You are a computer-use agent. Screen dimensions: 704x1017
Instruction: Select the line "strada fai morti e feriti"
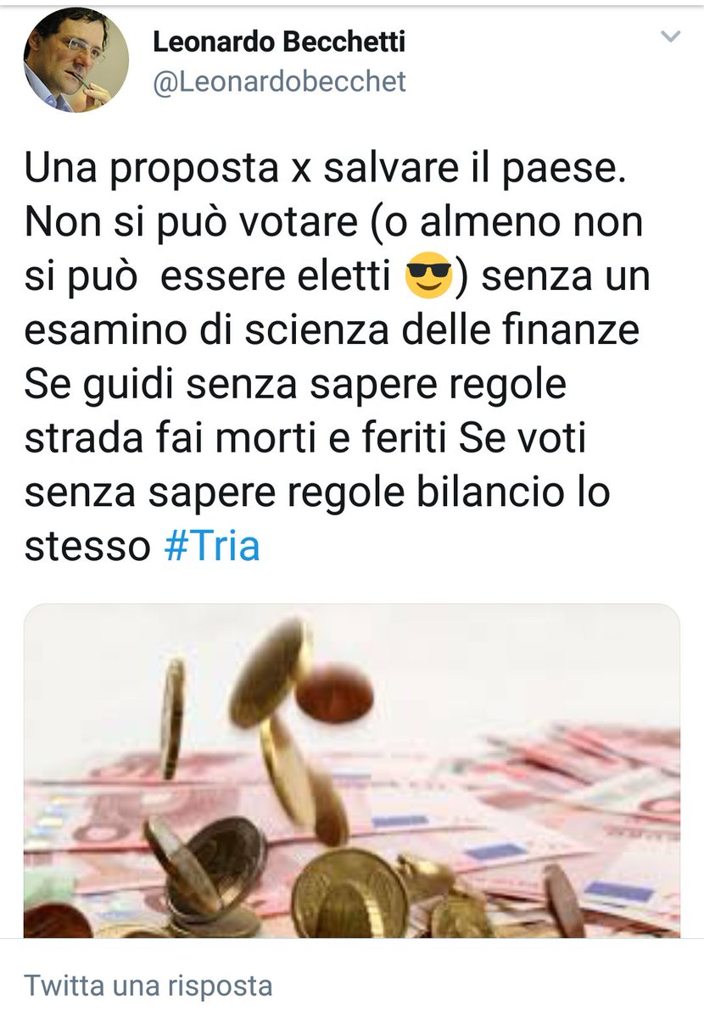(237, 438)
